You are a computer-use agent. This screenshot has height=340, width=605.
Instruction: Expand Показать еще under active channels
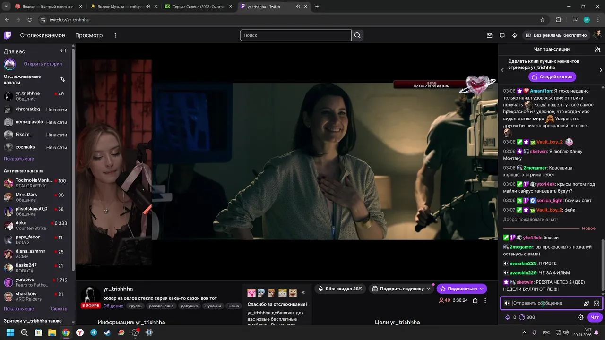tap(19, 309)
